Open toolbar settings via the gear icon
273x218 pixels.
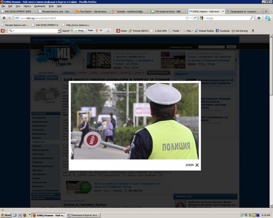coord(108,31)
